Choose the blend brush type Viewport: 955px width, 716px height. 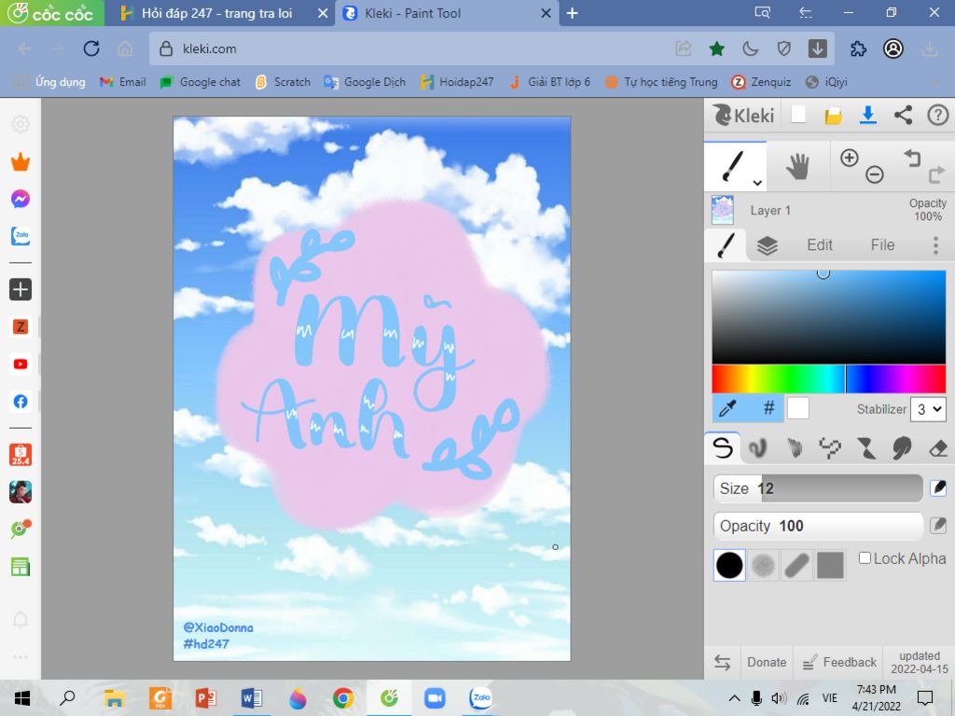(x=757, y=448)
